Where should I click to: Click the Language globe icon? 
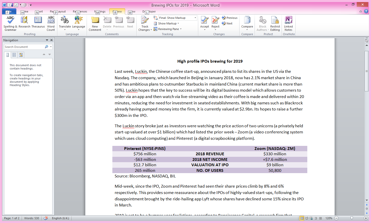point(78,20)
